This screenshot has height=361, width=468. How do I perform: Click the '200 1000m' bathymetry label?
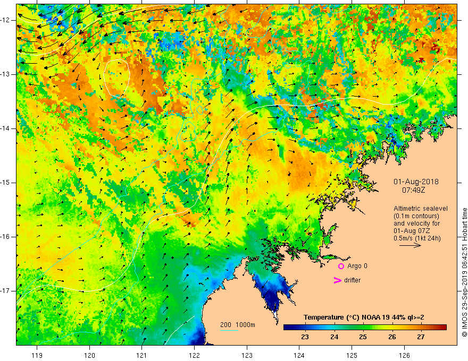[238, 325]
